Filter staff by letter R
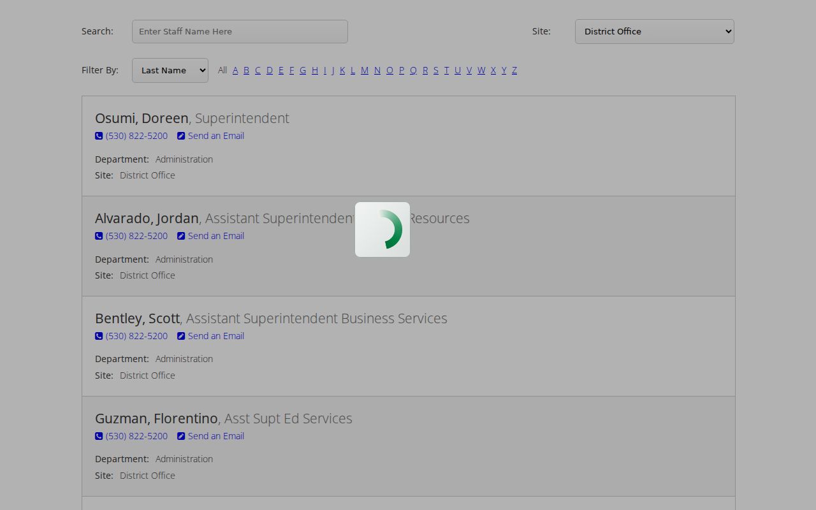 pyautogui.click(x=425, y=70)
